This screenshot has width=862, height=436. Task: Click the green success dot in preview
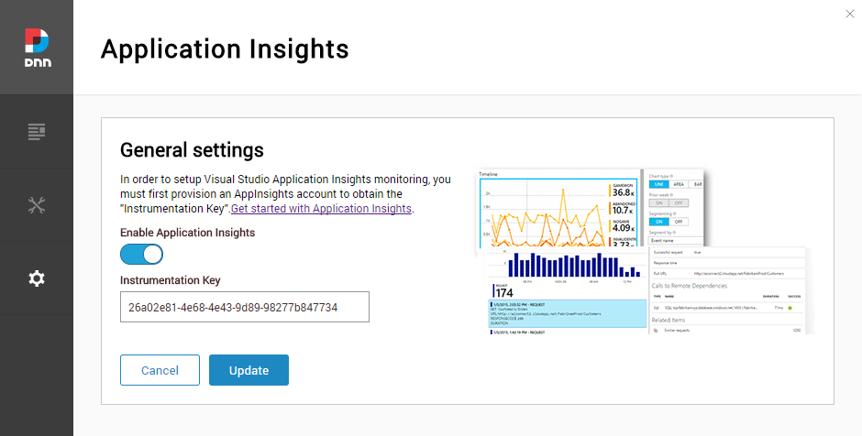pos(790,309)
